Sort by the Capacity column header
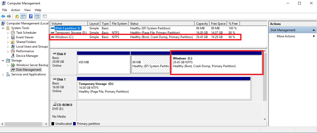 pyautogui.click(x=202, y=23)
